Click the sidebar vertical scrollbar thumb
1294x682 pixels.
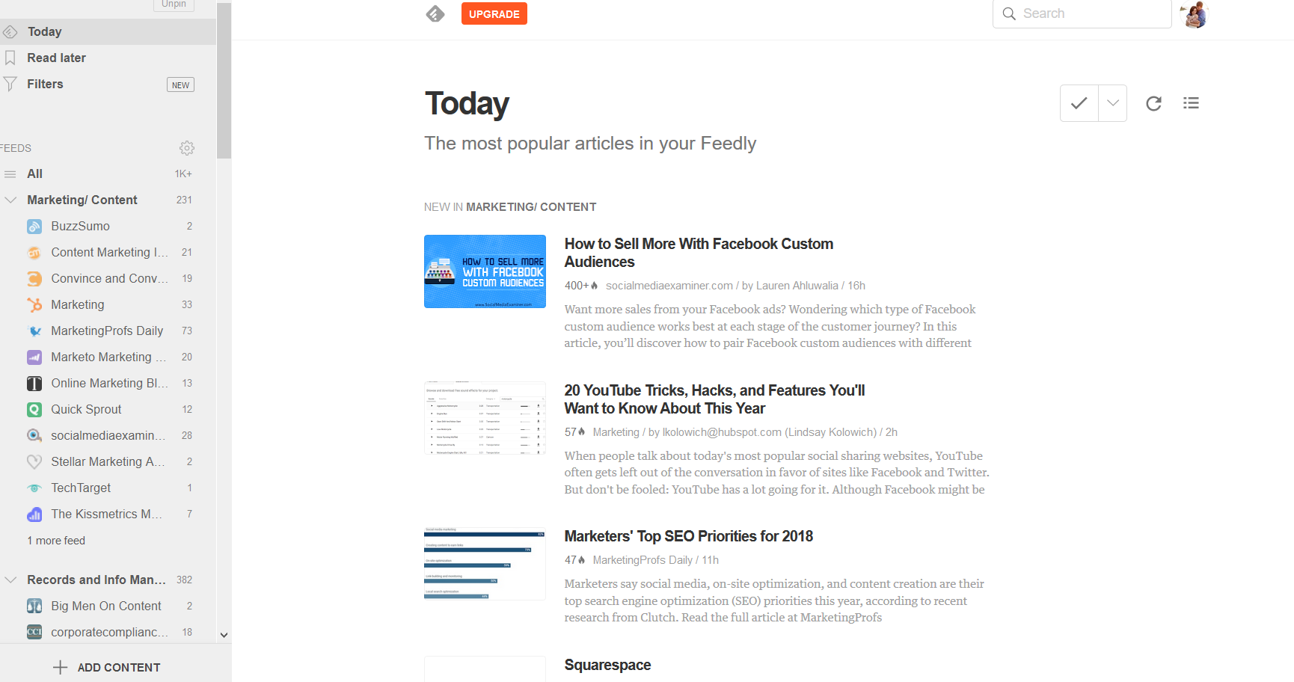coord(224,79)
